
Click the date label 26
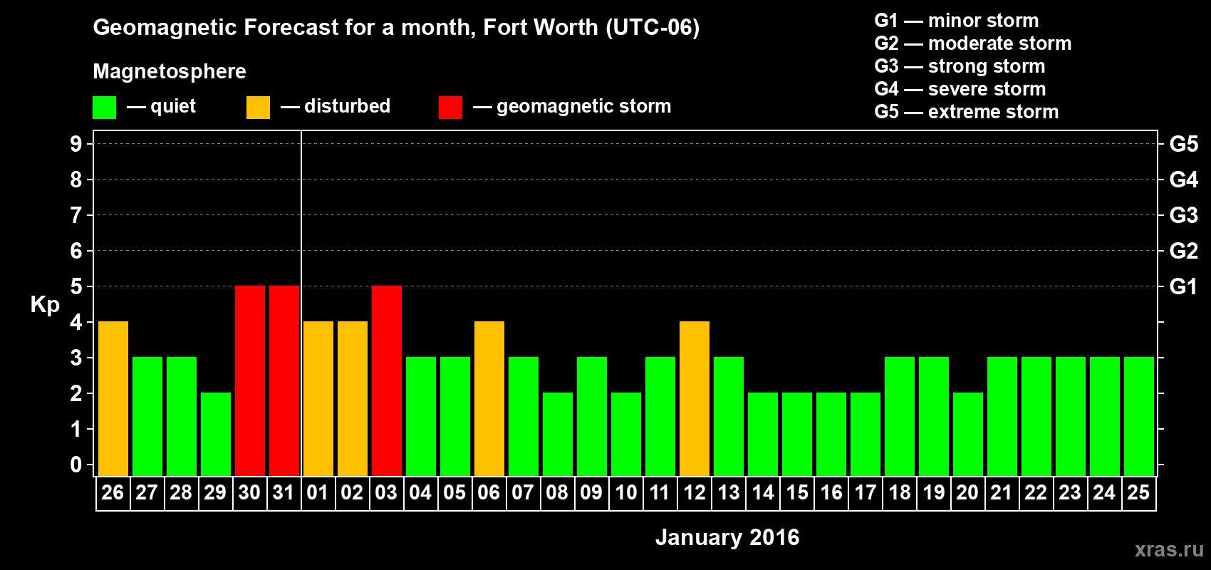pos(113,493)
